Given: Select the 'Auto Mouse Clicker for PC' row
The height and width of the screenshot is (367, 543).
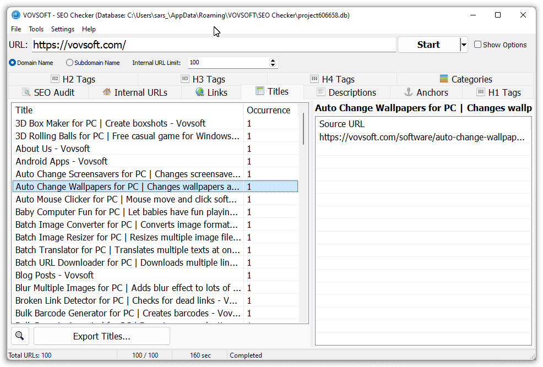Looking at the screenshot, I should click(155, 200).
